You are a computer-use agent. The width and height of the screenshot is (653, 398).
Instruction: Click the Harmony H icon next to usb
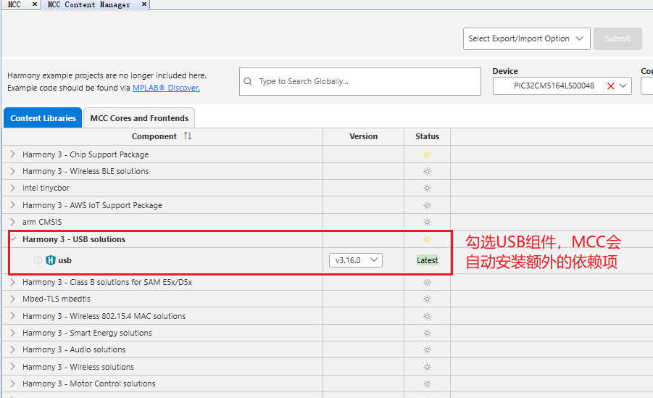[x=51, y=260]
